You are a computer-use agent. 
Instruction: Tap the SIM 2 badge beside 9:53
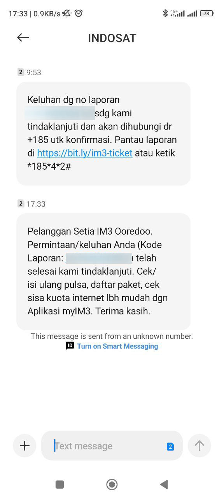(21, 72)
